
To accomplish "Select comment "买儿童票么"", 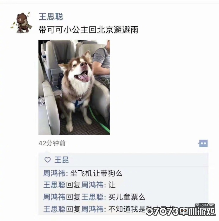I will pyautogui.click(x=127, y=197).
